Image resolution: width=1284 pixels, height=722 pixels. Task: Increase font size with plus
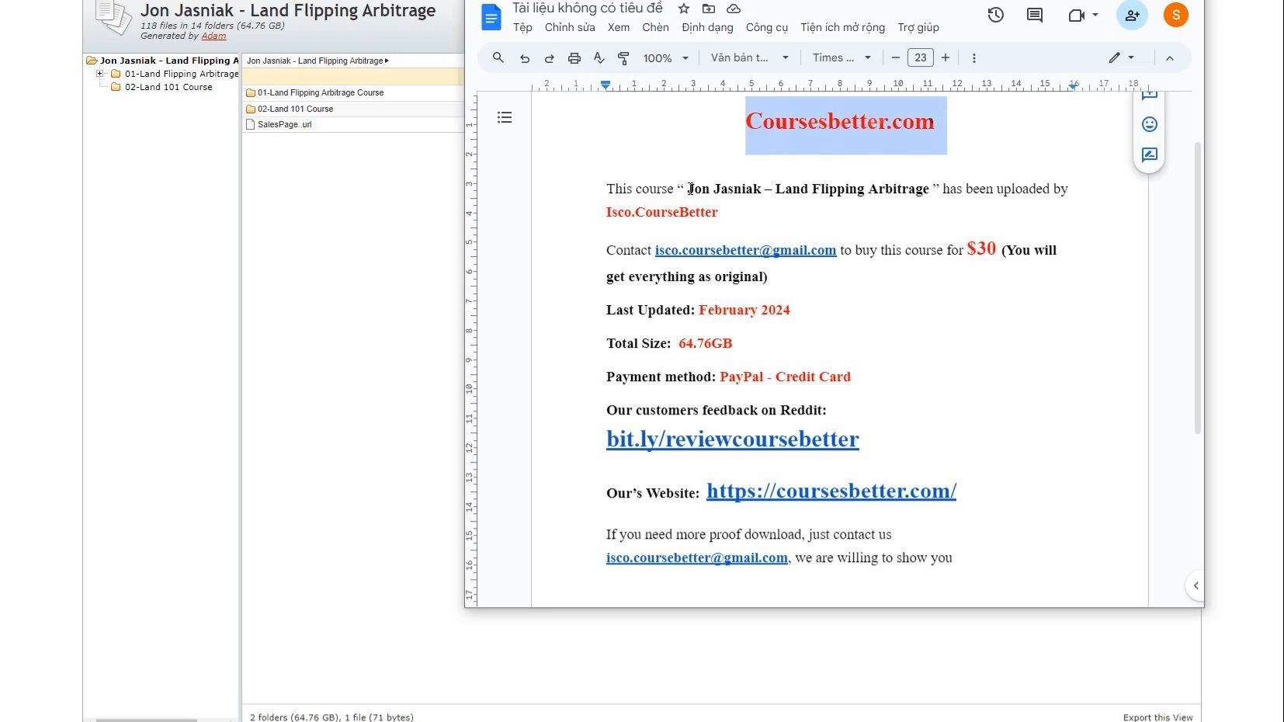pos(946,57)
